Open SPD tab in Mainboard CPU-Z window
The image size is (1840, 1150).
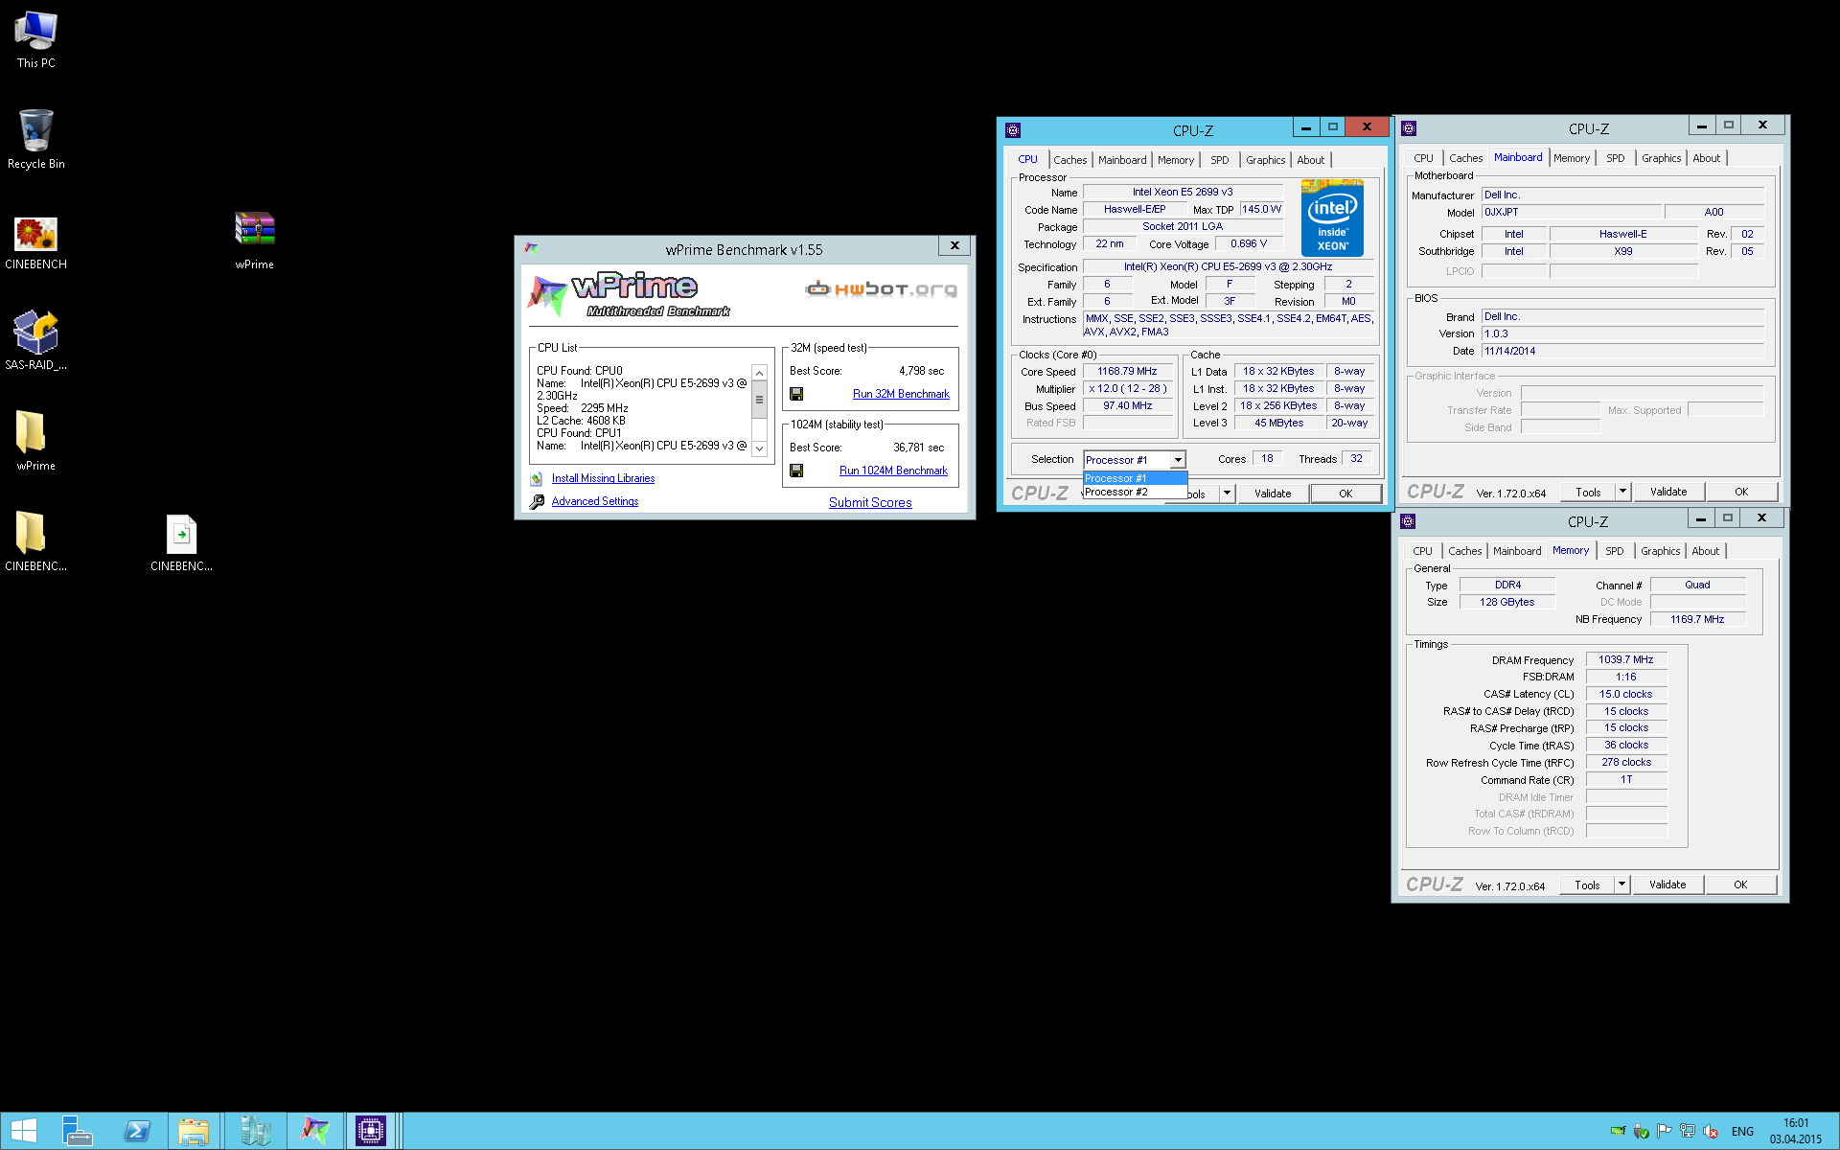(x=1615, y=158)
